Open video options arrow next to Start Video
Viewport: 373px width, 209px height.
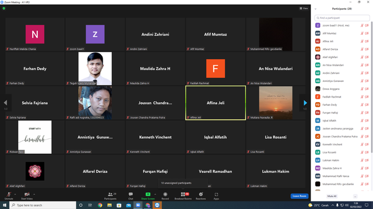coord(34,194)
